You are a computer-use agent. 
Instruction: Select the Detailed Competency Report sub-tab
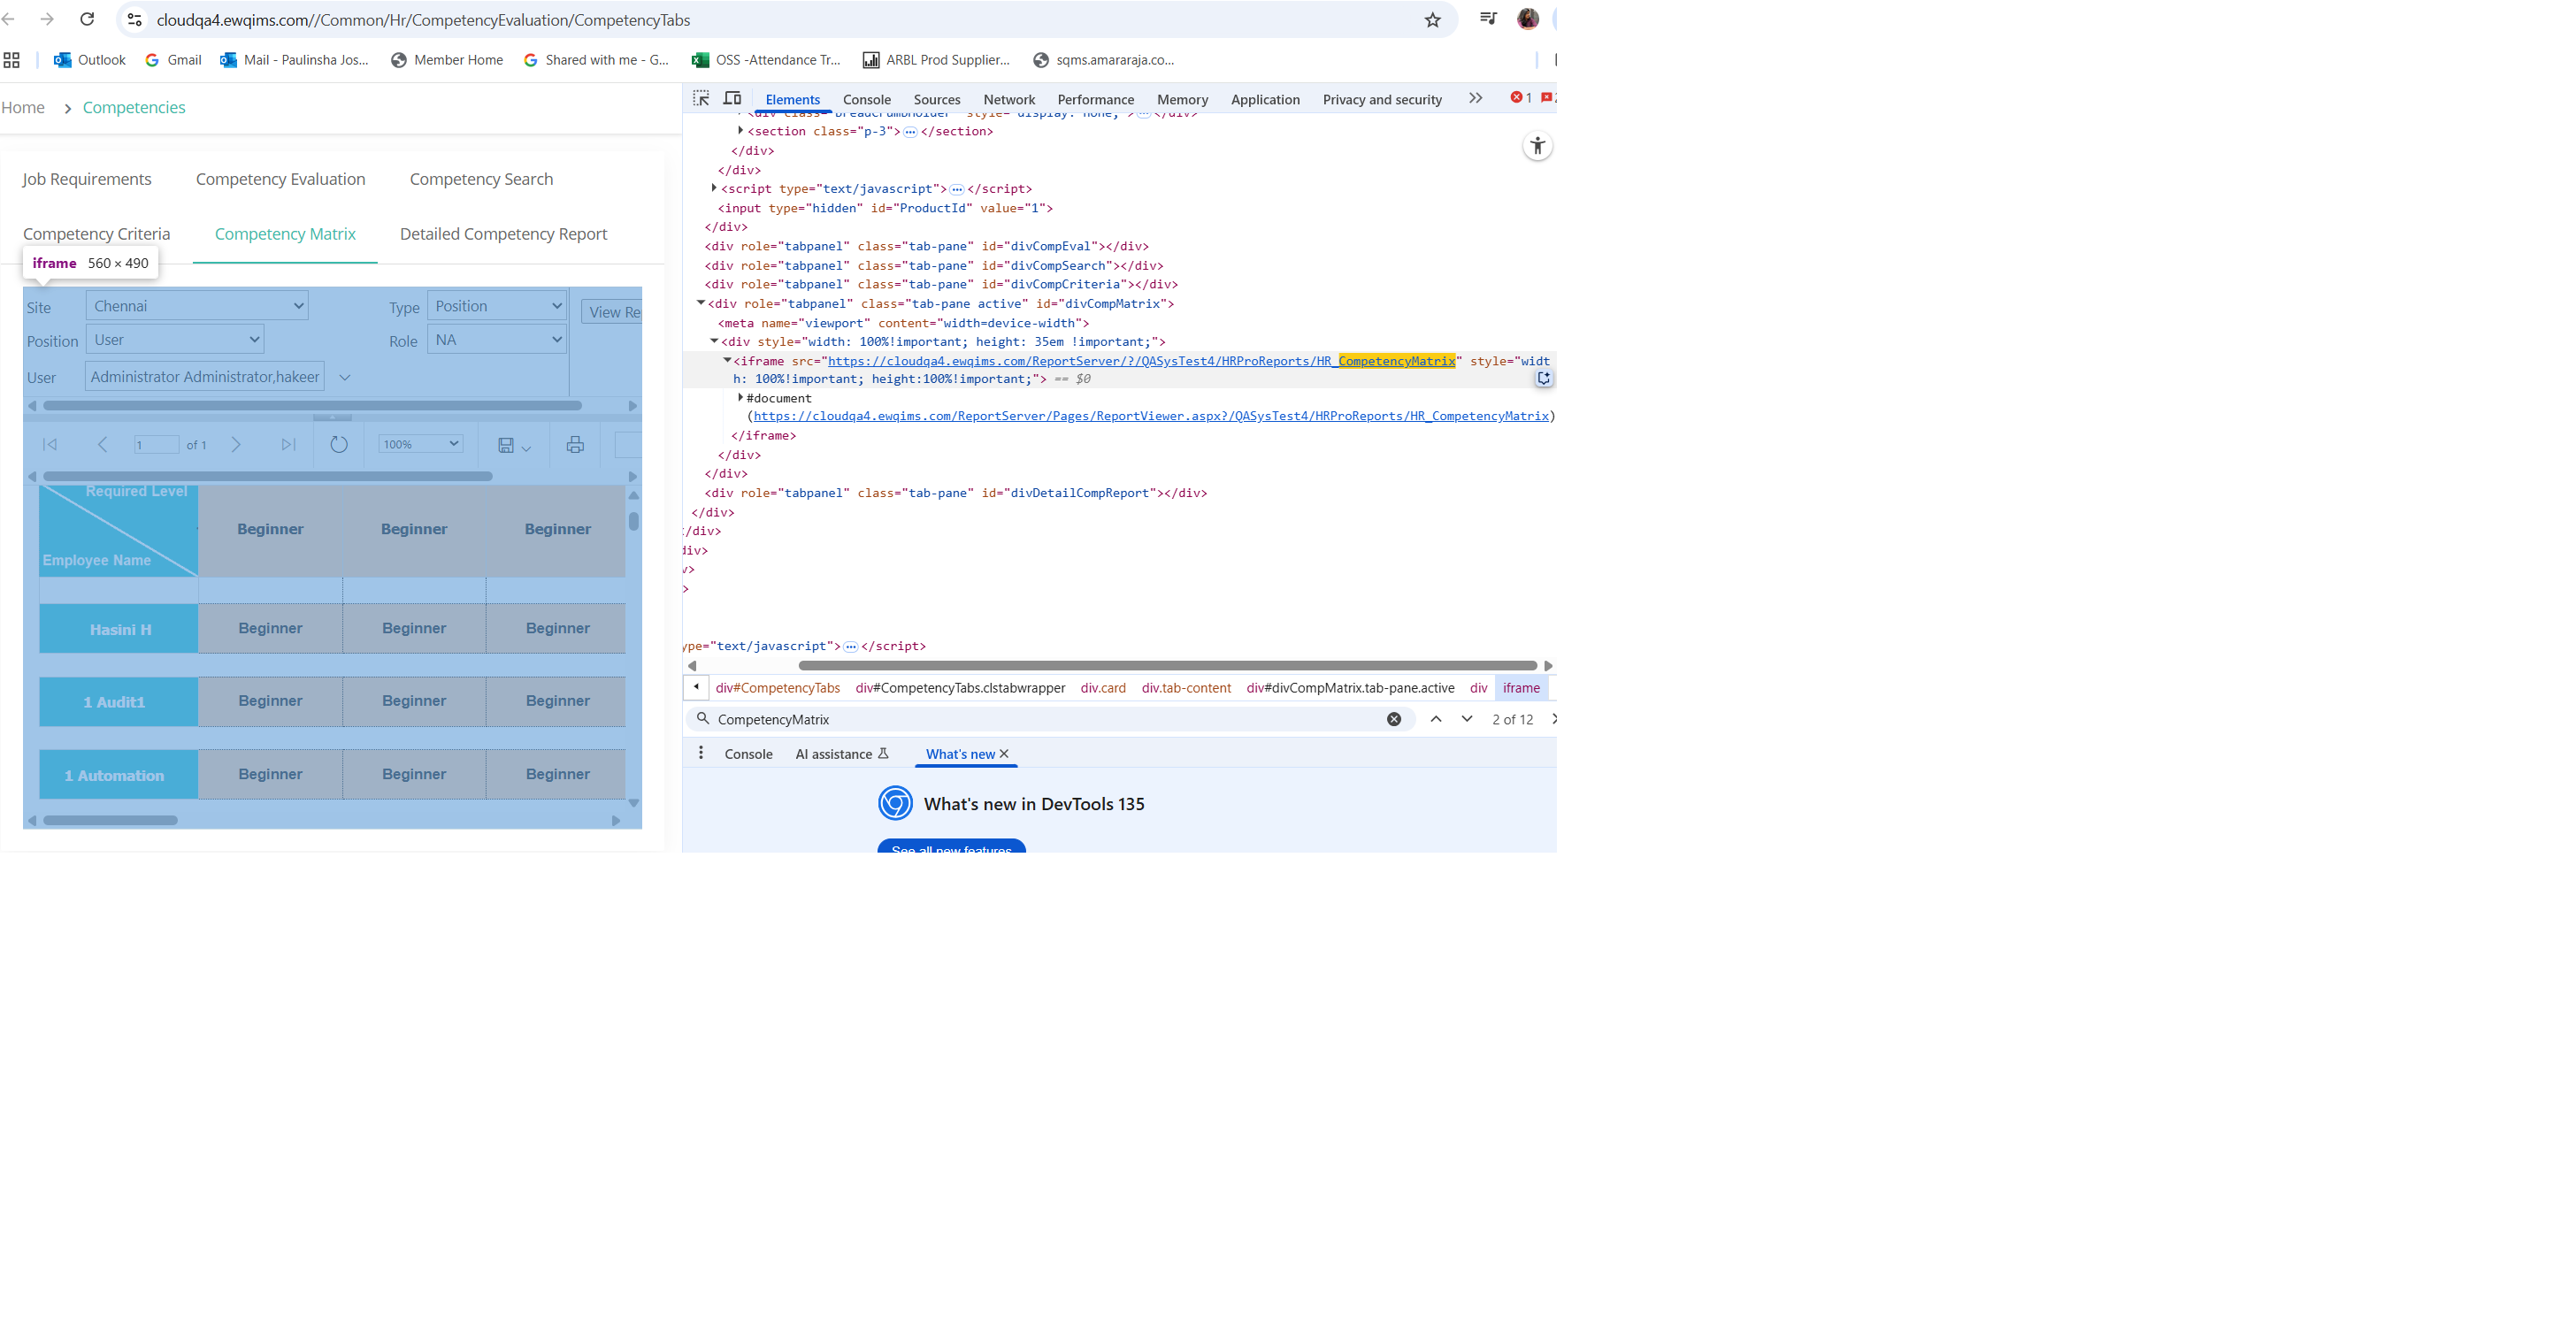(x=503, y=234)
